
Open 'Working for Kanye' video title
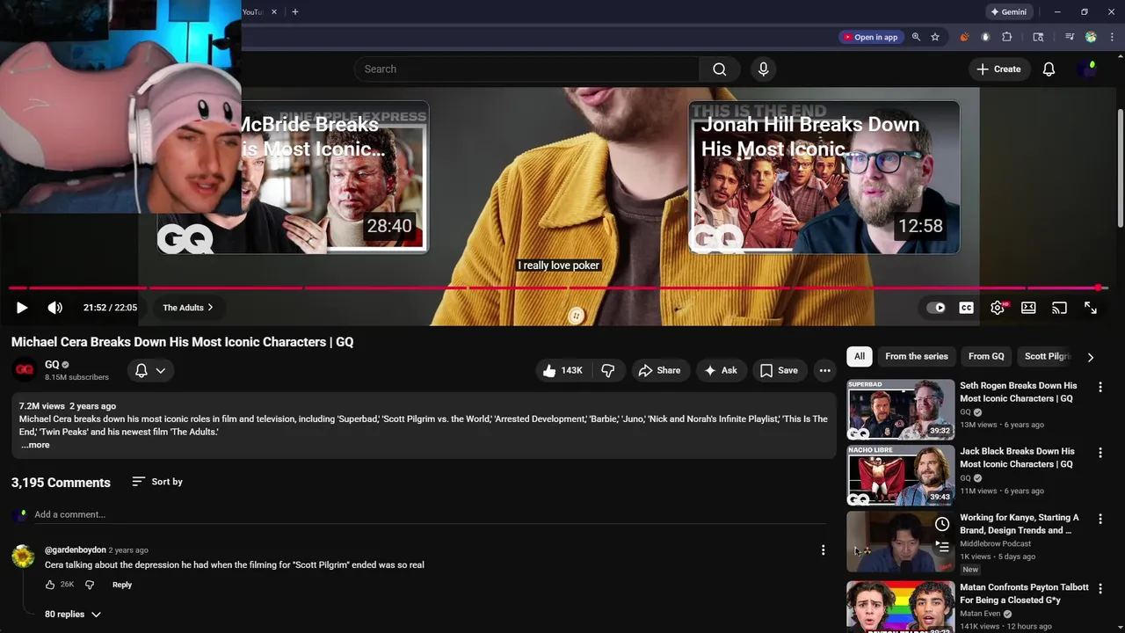[x=1020, y=524]
